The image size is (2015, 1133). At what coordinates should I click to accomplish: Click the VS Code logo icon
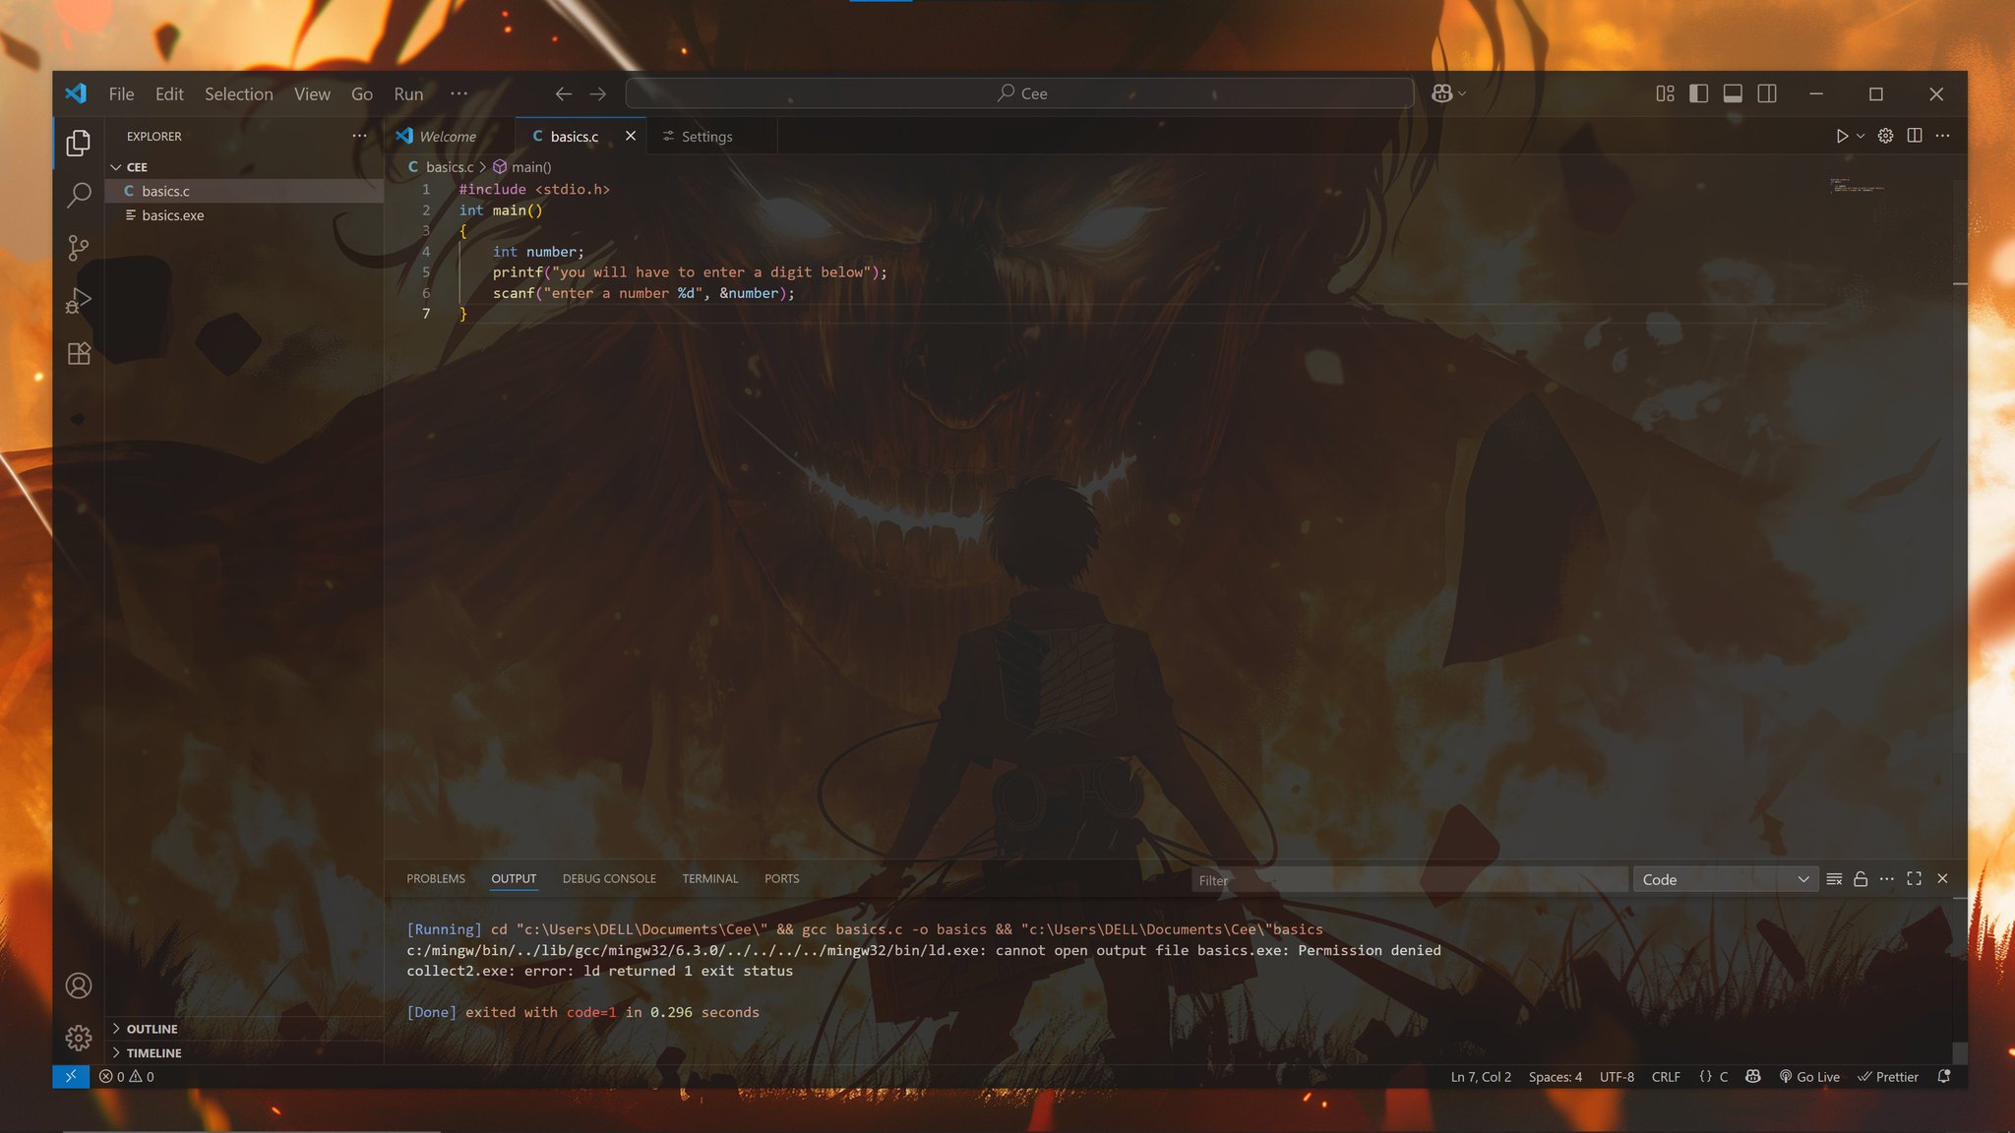coord(76,93)
